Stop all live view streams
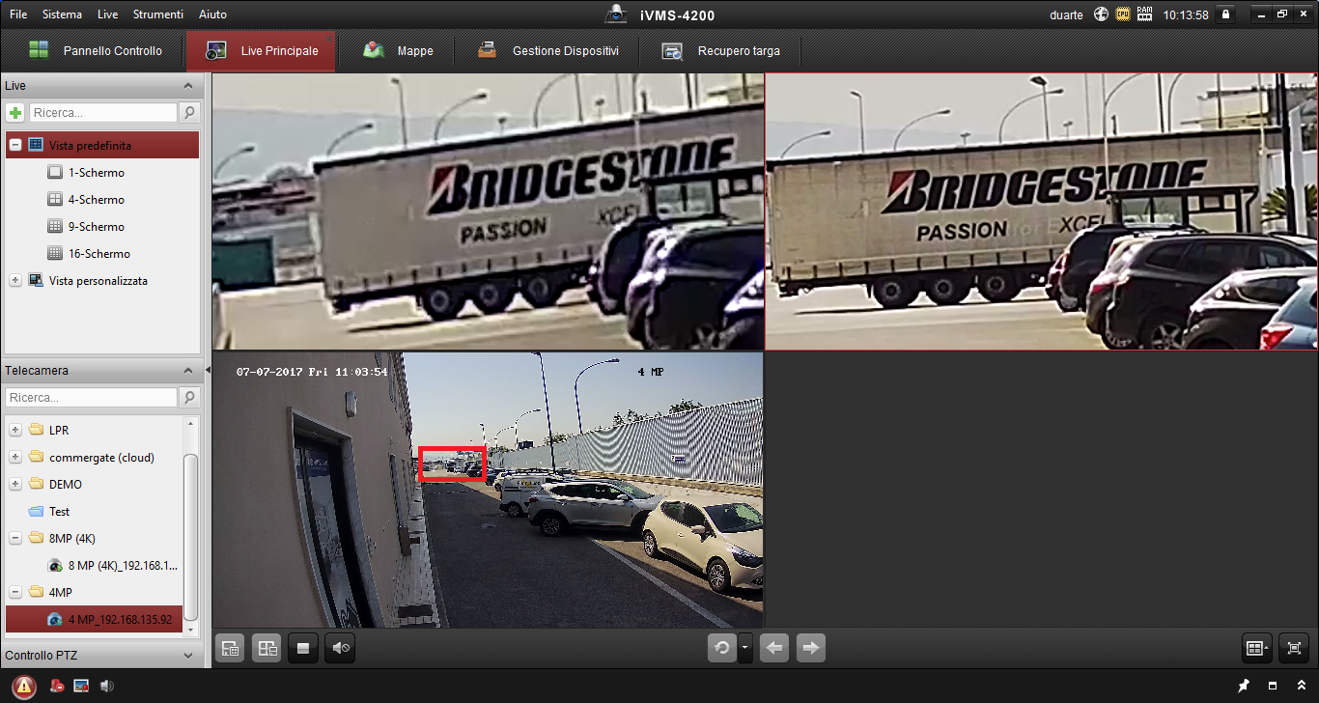Screen dimensions: 1319x703 click(303, 648)
